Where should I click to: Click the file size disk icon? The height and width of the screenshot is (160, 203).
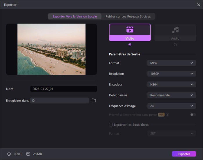(x=28, y=154)
